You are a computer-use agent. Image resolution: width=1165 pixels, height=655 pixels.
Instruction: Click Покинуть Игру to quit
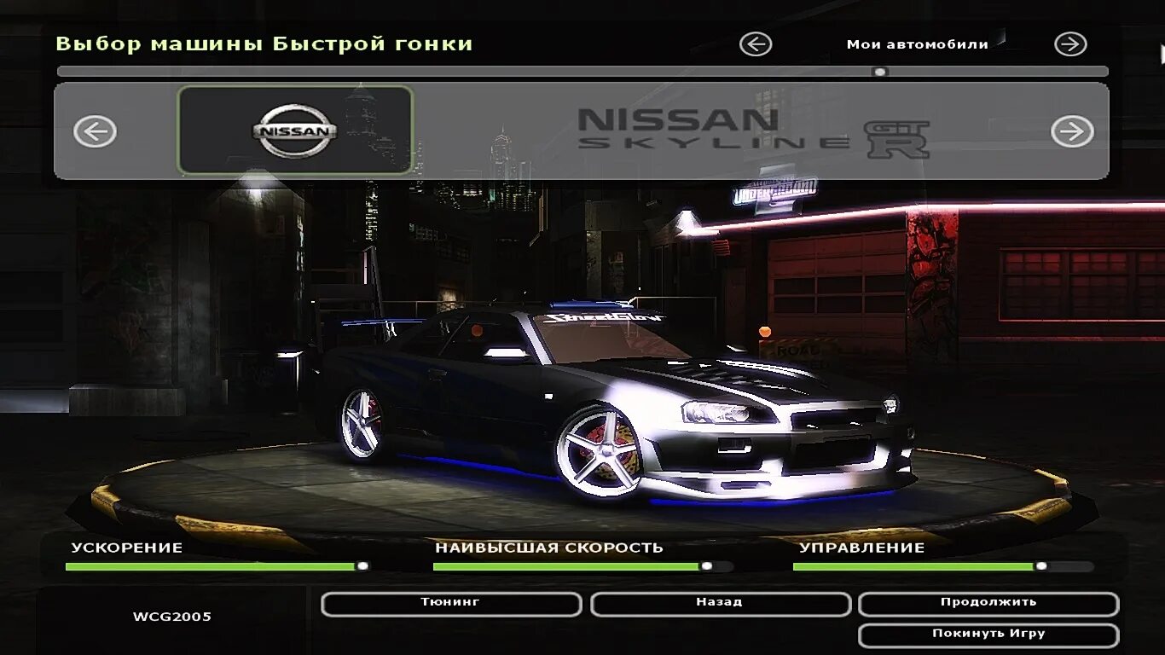point(988,635)
